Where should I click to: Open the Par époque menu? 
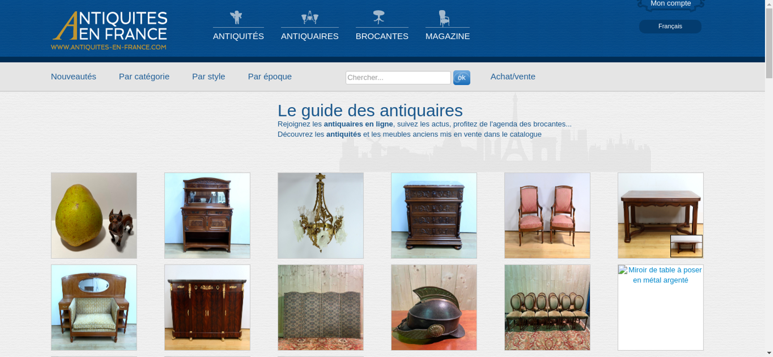click(x=270, y=77)
